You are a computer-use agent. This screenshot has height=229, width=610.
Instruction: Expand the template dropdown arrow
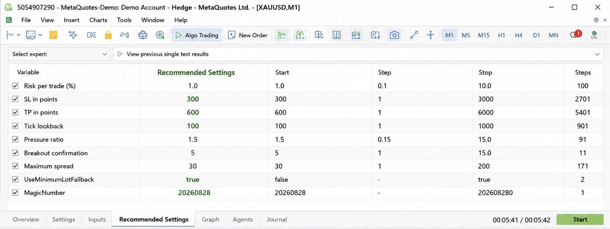point(40,35)
